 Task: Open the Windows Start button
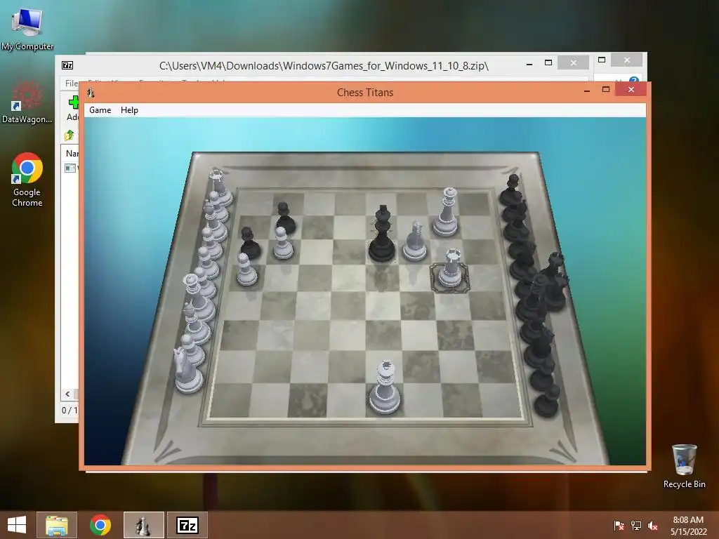coord(17,525)
